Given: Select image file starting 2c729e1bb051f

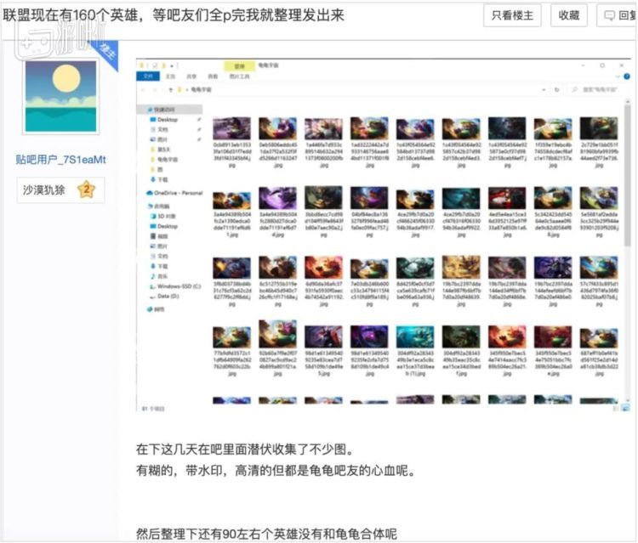Looking at the screenshot, I should point(599,142).
